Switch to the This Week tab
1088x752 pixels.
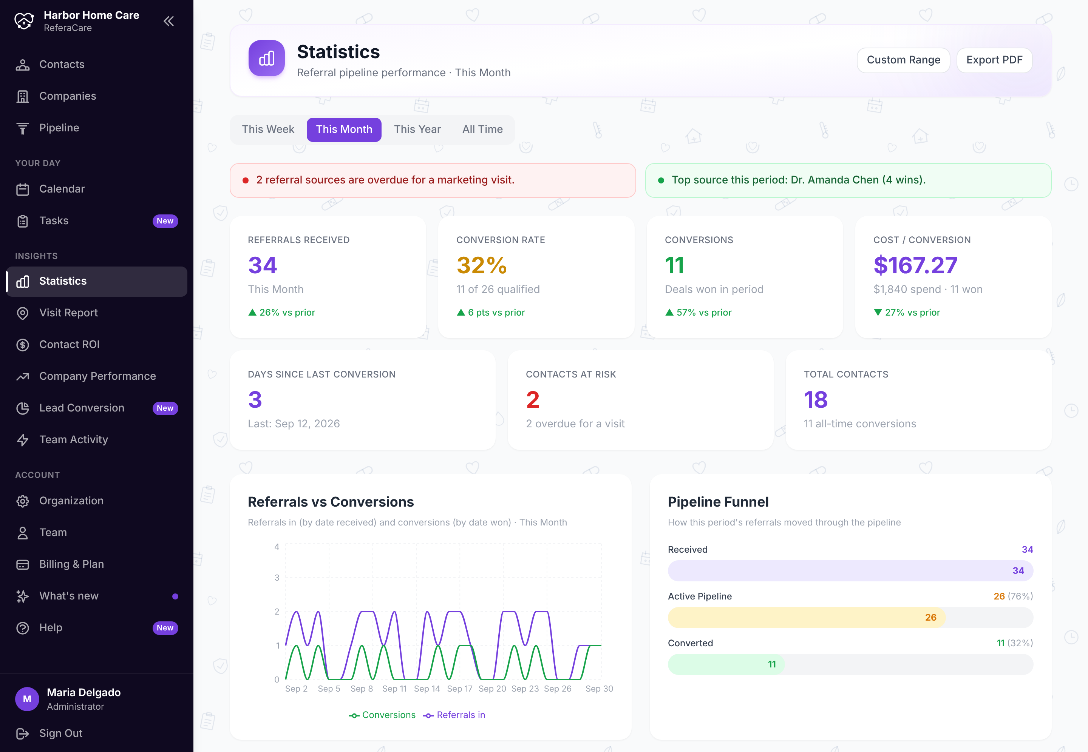tap(268, 129)
